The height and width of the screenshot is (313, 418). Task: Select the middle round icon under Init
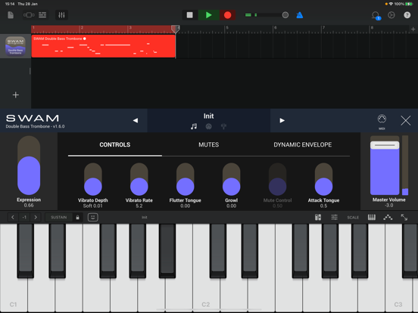click(x=209, y=126)
